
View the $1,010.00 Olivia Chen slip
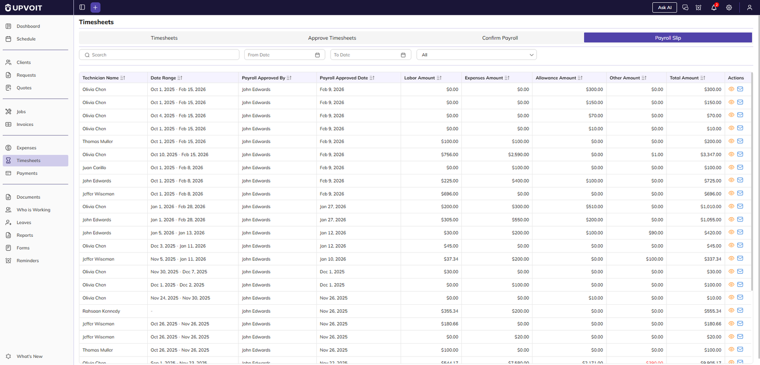click(731, 206)
